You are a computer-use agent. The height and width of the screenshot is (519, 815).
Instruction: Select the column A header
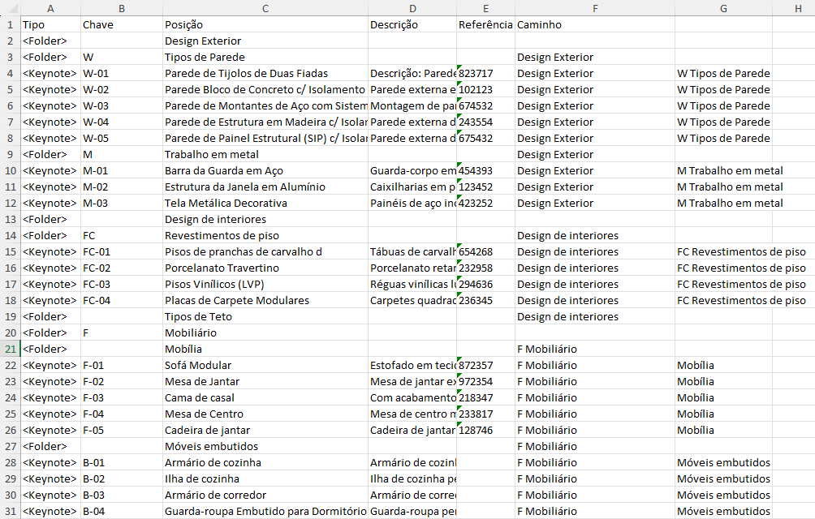coord(50,8)
